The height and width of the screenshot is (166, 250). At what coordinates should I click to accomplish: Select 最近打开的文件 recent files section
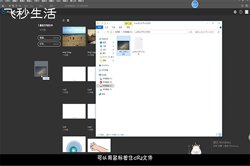(46, 25)
